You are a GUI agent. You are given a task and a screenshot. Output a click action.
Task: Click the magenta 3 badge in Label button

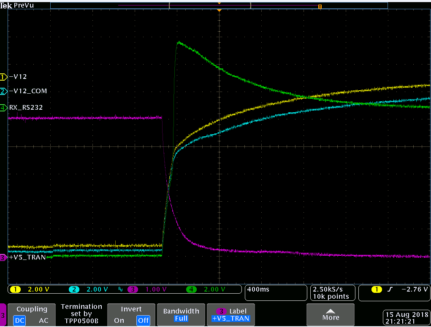click(x=221, y=311)
